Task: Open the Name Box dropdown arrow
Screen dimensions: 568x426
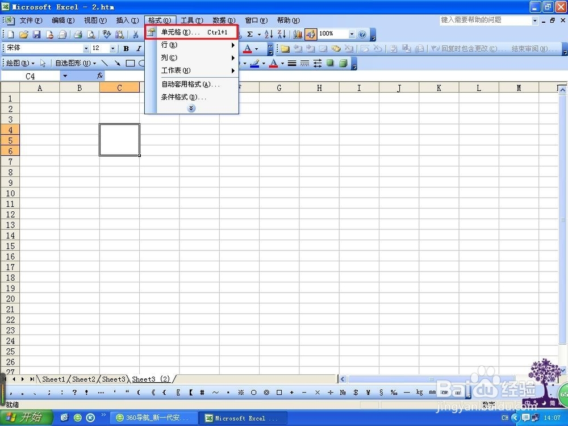Action: pyautogui.click(x=65, y=76)
